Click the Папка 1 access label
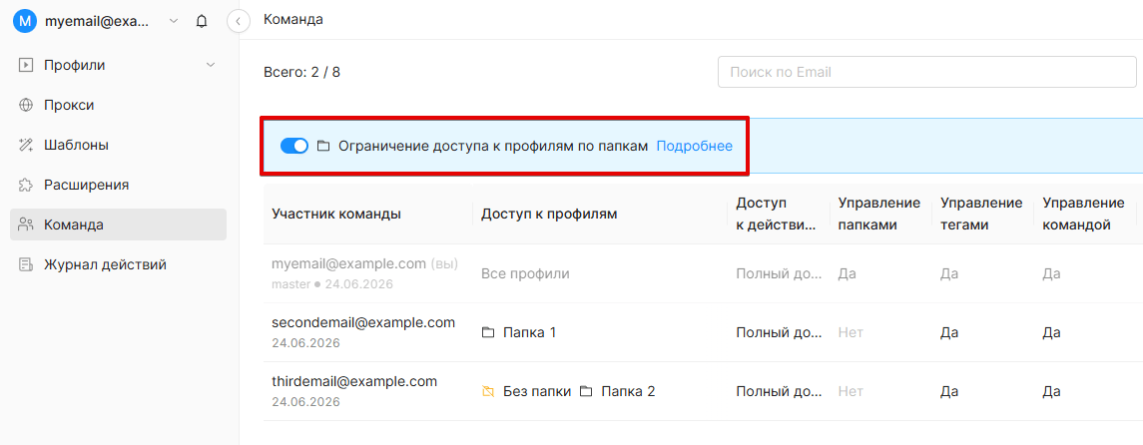The width and height of the screenshot is (1143, 445). pos(530,333)
